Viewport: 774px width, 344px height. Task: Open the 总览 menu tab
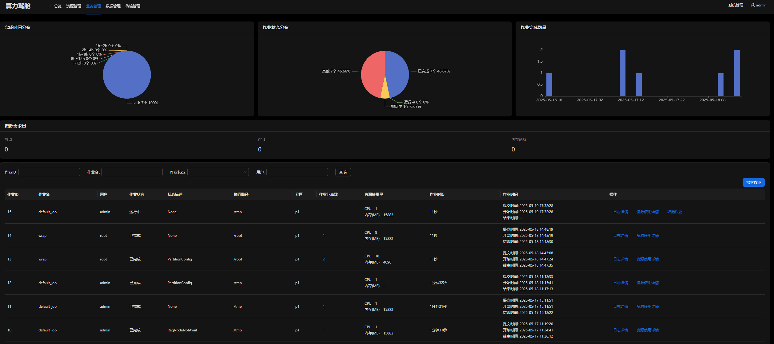(x=58, y=6)
